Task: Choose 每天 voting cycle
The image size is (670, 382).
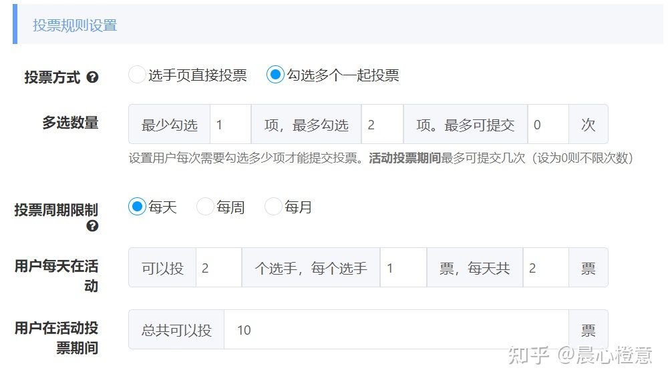Action: pos(137,207)
